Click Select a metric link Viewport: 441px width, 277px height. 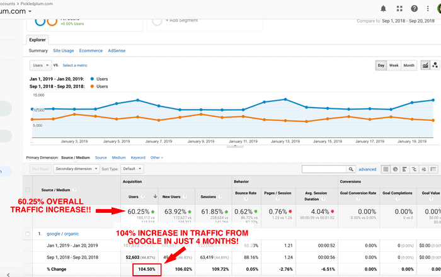point(75,65)
